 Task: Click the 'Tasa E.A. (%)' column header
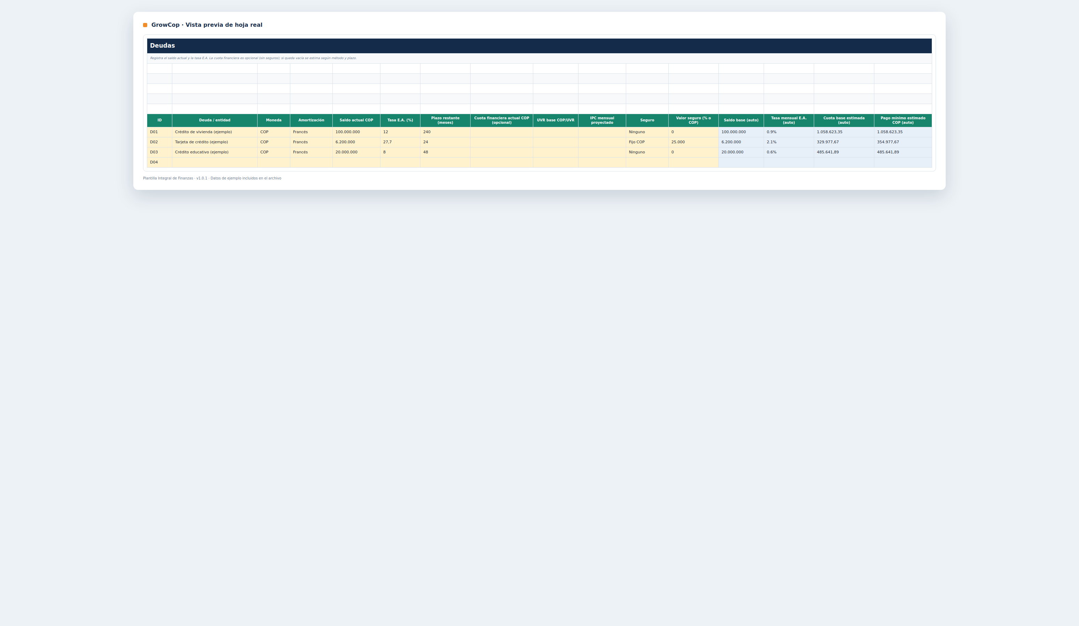tap(400, 120)
